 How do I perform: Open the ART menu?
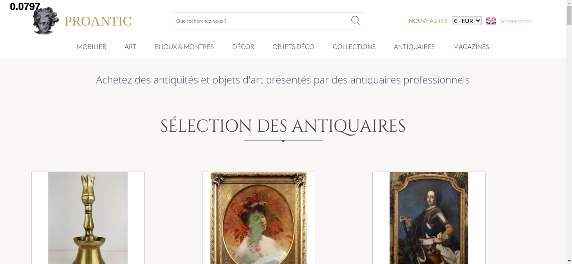[x=130, y=47]
